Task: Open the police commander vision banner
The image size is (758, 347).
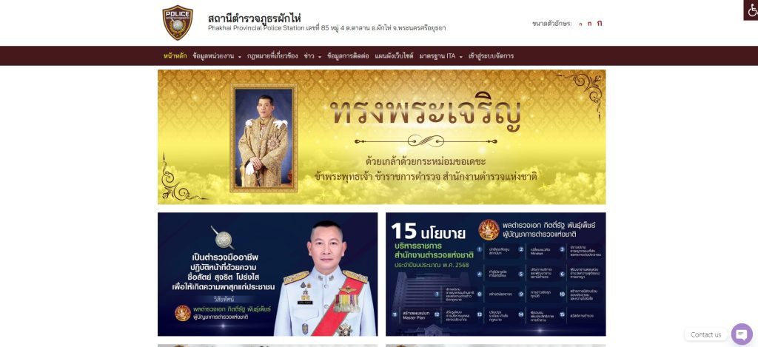Action: [267, 274]
